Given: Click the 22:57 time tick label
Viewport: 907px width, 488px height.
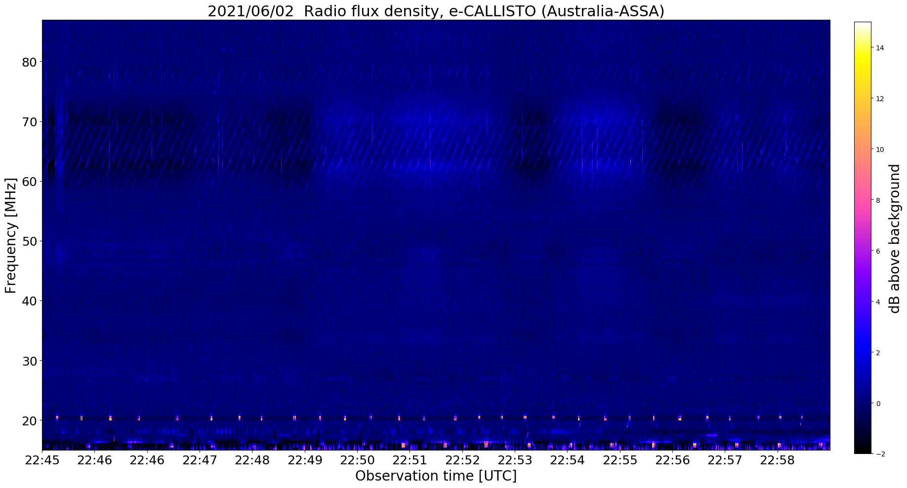Looking at the screenshot, I should [x=725, y=461].
